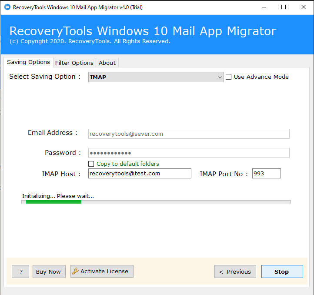Close the Migrator window
This screenshot has width=314, height=295.
pos(304,7)
